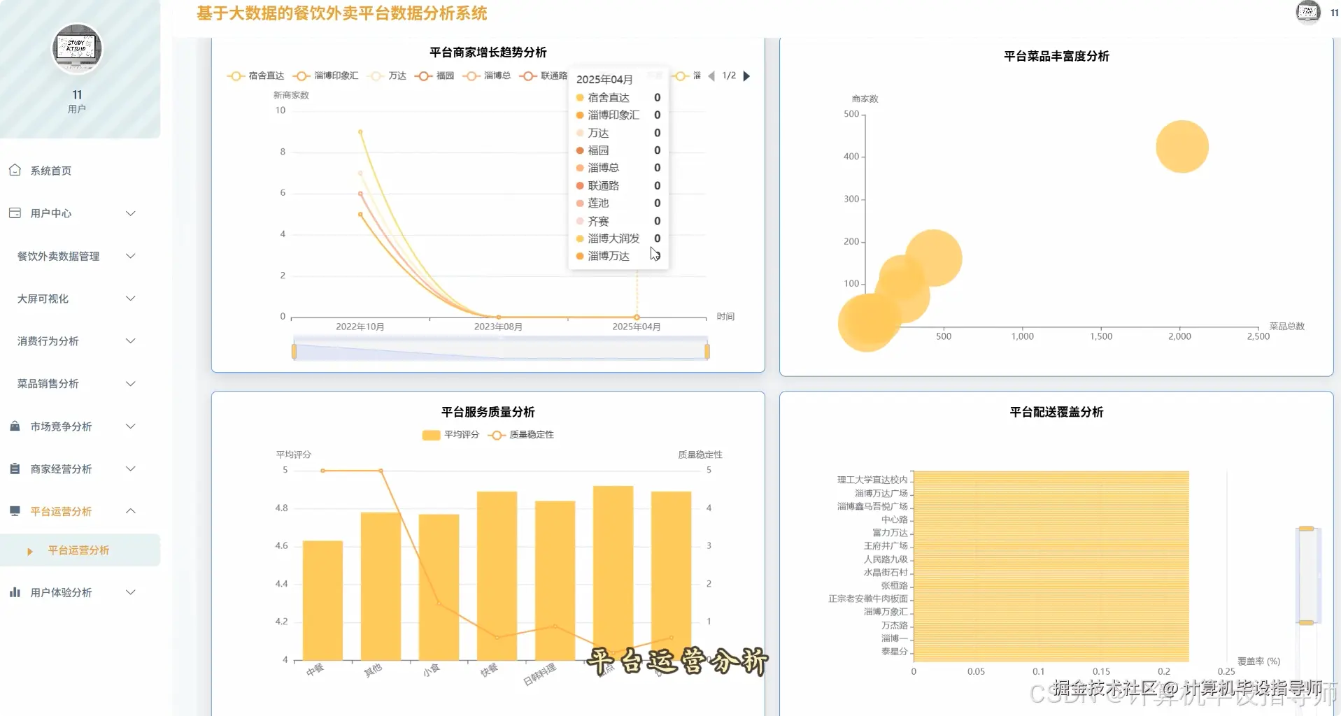The width and height of the screenshot is (1341, 716).
Task: Toggle 联通路 series in legend
Action: point(544,76)
